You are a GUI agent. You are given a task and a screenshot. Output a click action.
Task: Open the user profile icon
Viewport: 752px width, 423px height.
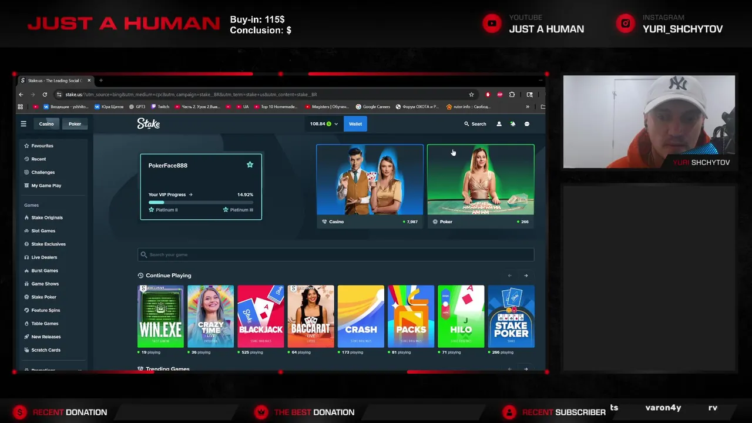click(499, 124)
